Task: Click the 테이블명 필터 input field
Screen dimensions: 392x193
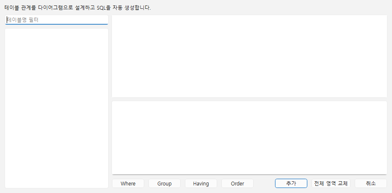Action: (57, 20)
